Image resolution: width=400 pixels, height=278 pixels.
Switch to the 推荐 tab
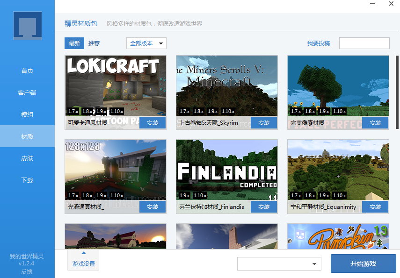pyautogui.click(x=94, y=43)
